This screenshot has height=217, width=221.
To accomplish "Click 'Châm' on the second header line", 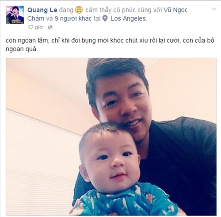I will pyautogui.click(x=36, y=19).
